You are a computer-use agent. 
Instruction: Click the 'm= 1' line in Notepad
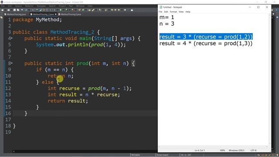167,17
